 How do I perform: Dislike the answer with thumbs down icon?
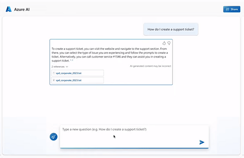coord(169,43)
